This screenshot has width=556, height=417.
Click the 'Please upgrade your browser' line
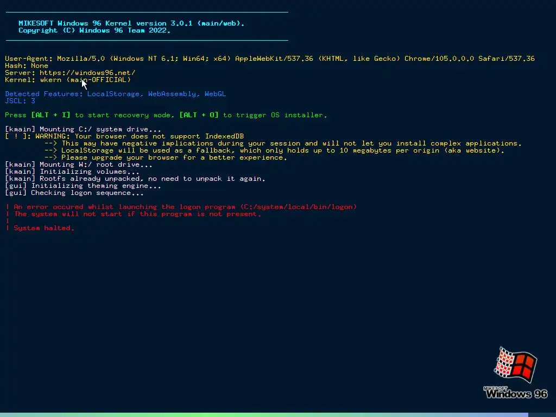click(166, 158)
